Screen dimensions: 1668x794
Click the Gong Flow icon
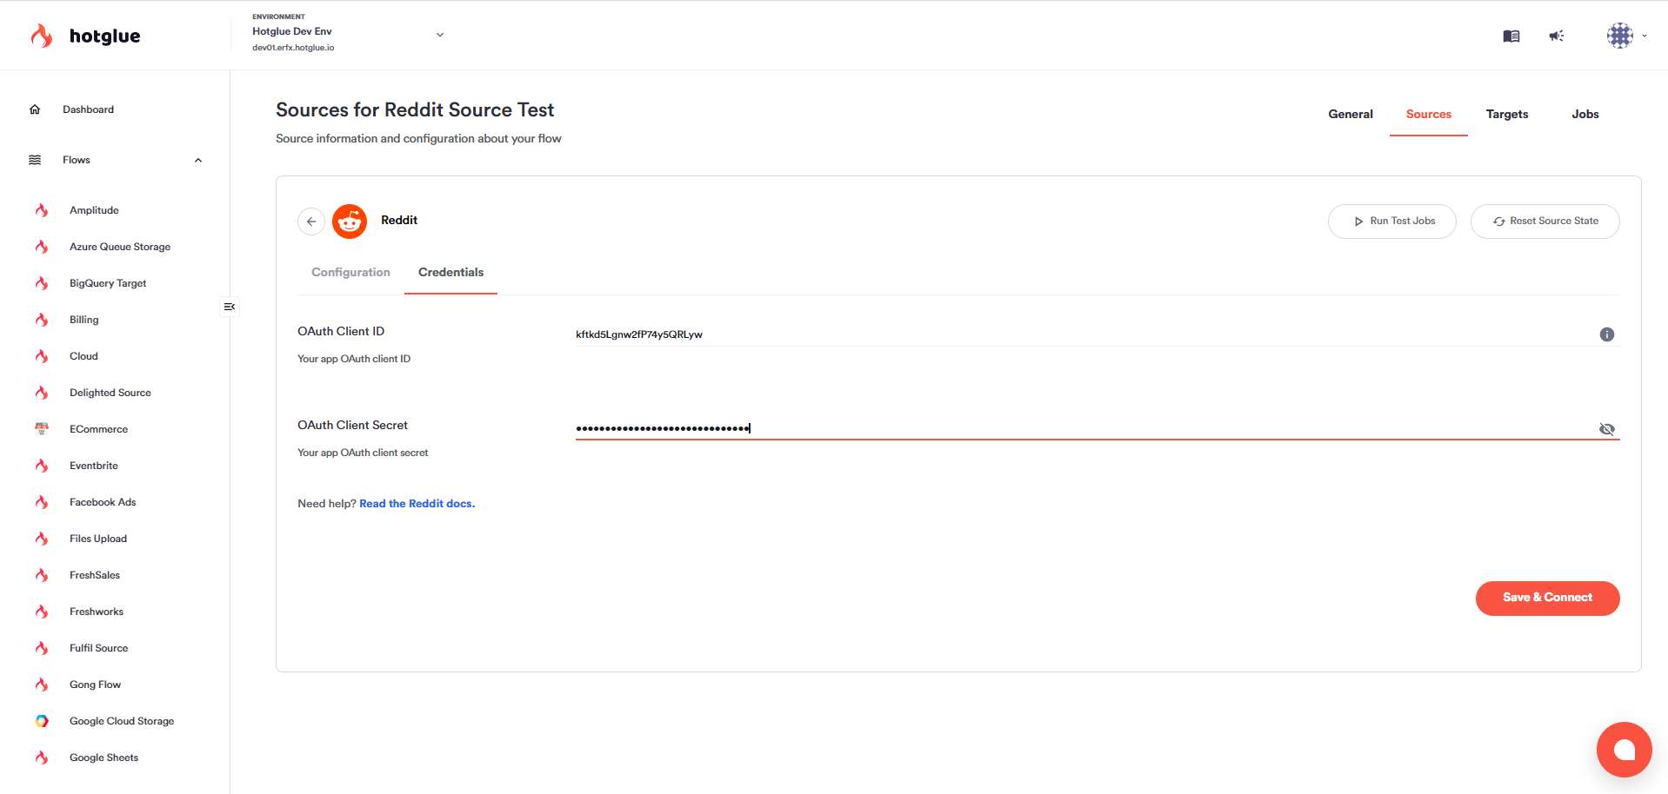(x=42, y=685)
